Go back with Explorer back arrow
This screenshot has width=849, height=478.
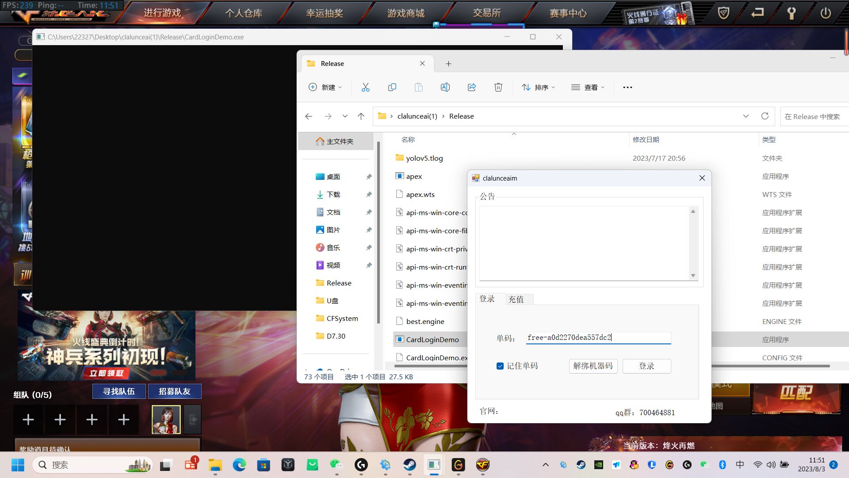pyautogui.click(x=309, y=116)
